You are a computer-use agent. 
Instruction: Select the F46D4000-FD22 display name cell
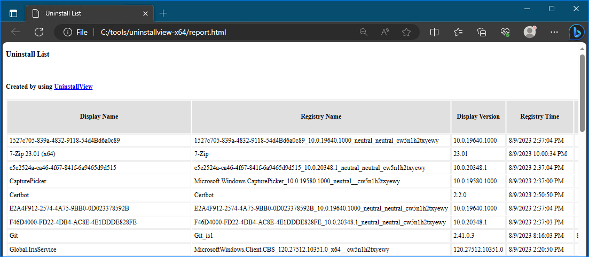pos(99,222)
